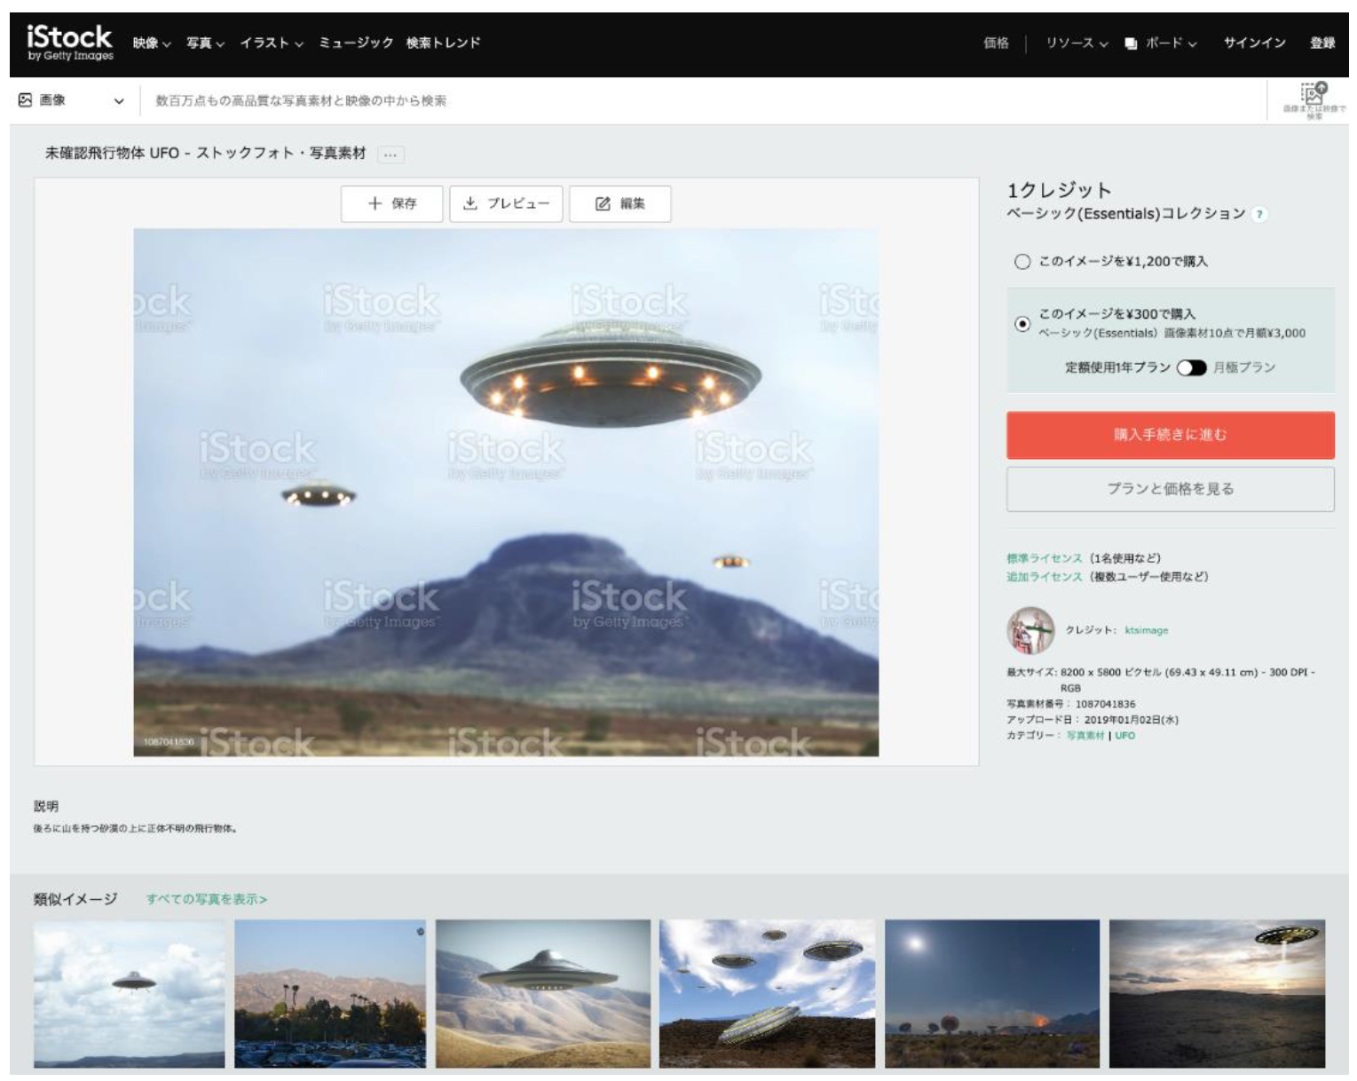This screenshot has width=1357, height=1081.
Task: Select the ¥300 subscription radio option
Action: pyautogui.click(x=1022, y=324)
